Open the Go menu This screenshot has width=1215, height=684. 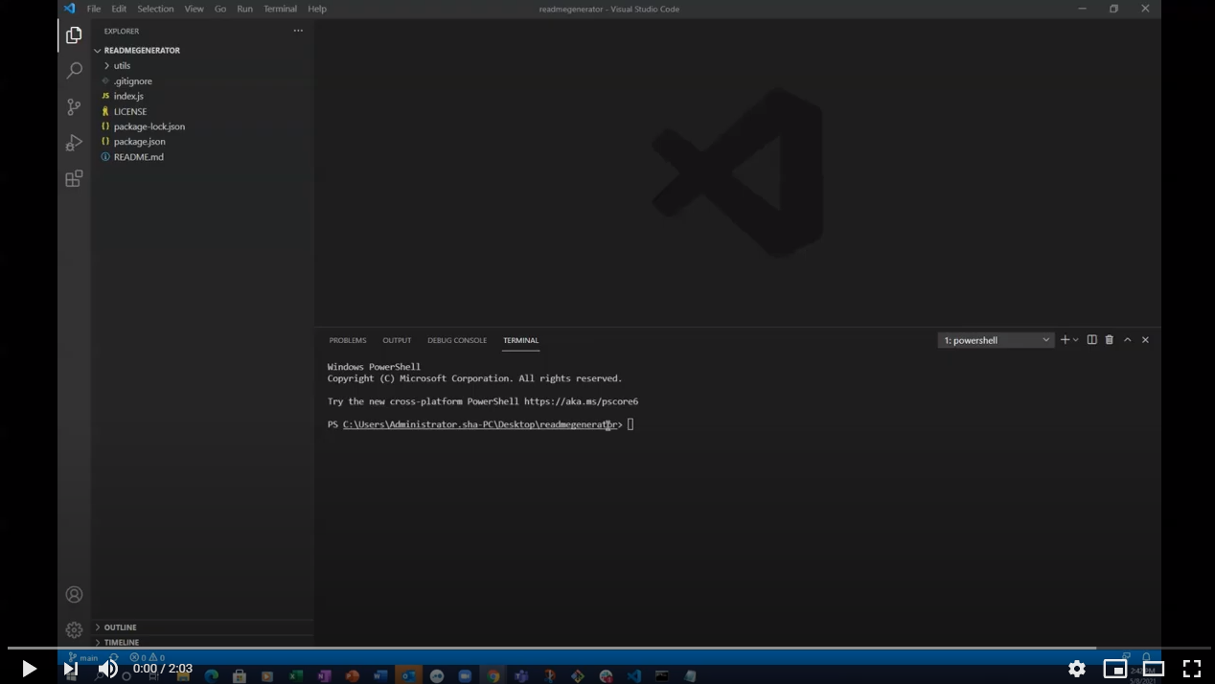click(220, 9)
